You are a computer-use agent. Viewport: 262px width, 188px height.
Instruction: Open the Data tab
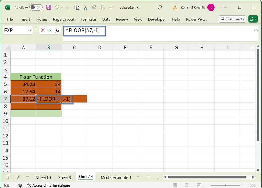point(106,19)
